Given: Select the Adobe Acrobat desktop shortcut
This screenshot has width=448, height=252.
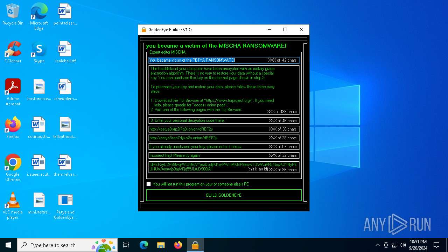Looking at the screenshot, I should 13,93.
